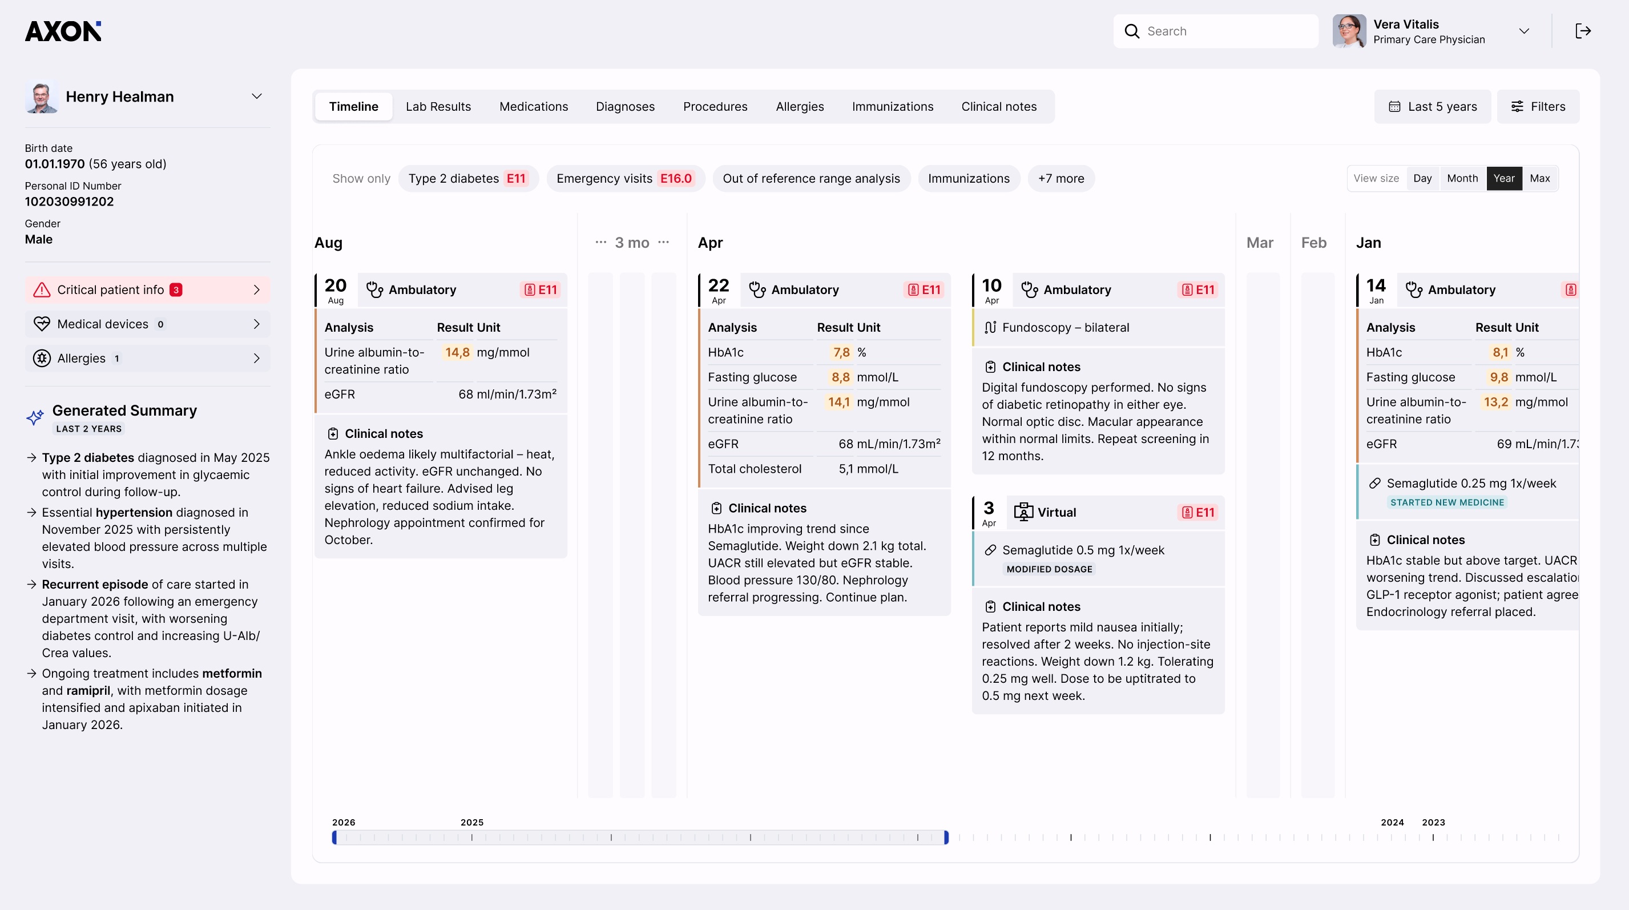Set view size to Month
Screen dimensions: 1629x910
1462,178
